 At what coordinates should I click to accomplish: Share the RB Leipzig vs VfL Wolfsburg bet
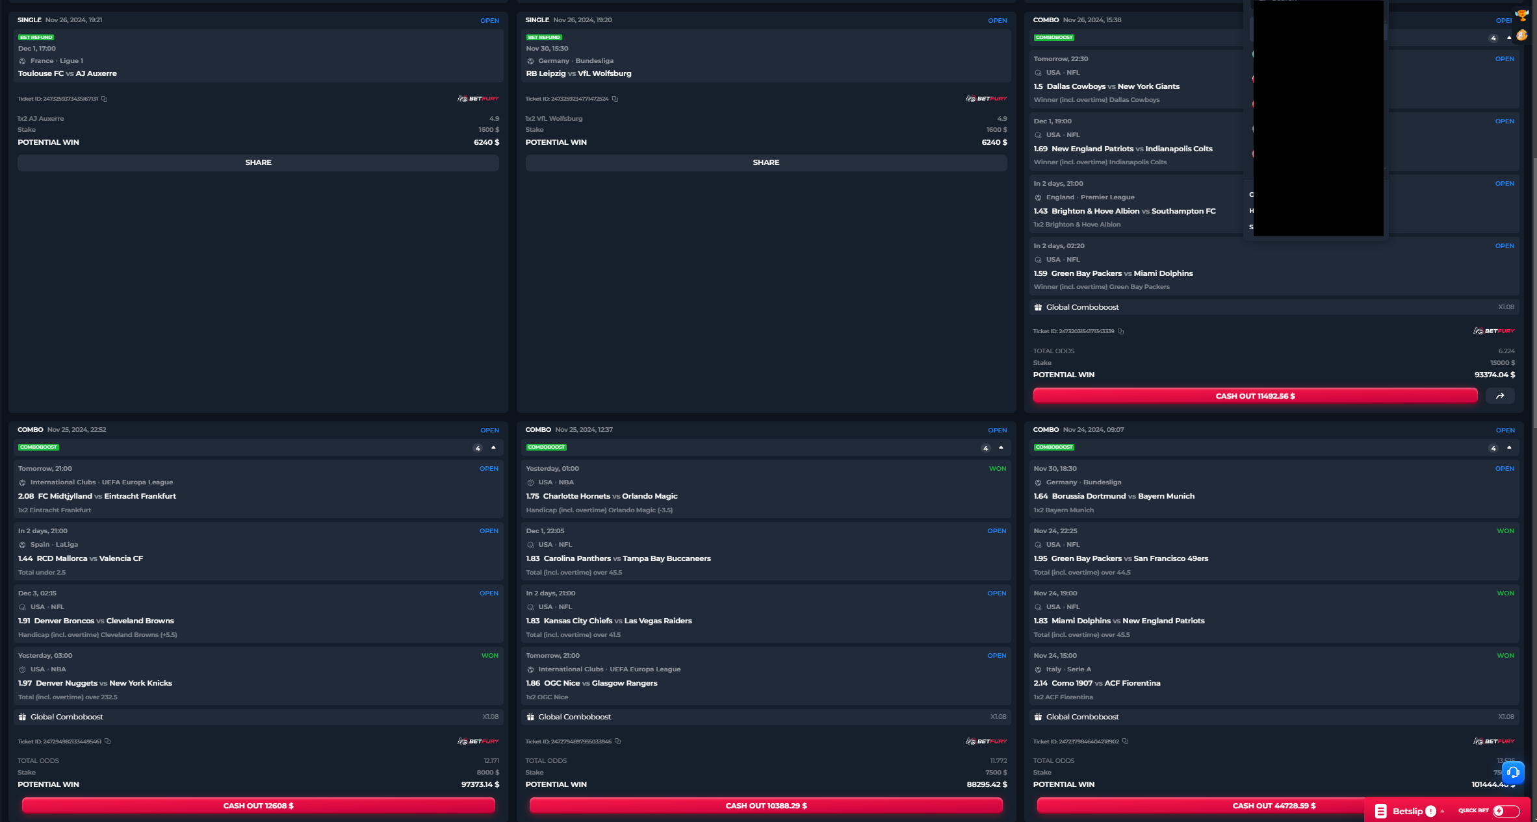pyautogui.click(x=766, y=162)
